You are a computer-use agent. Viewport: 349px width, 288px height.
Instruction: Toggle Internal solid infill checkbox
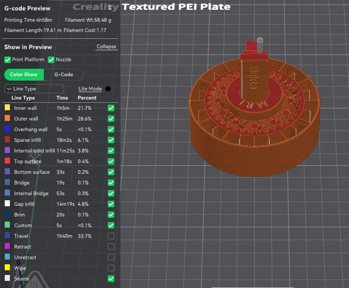(x=111, y=151)
